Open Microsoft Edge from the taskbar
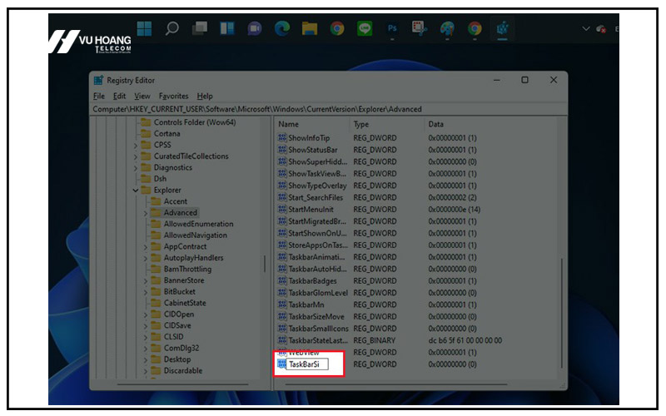This screenshot has width=666, height=416. pos(281,28)
